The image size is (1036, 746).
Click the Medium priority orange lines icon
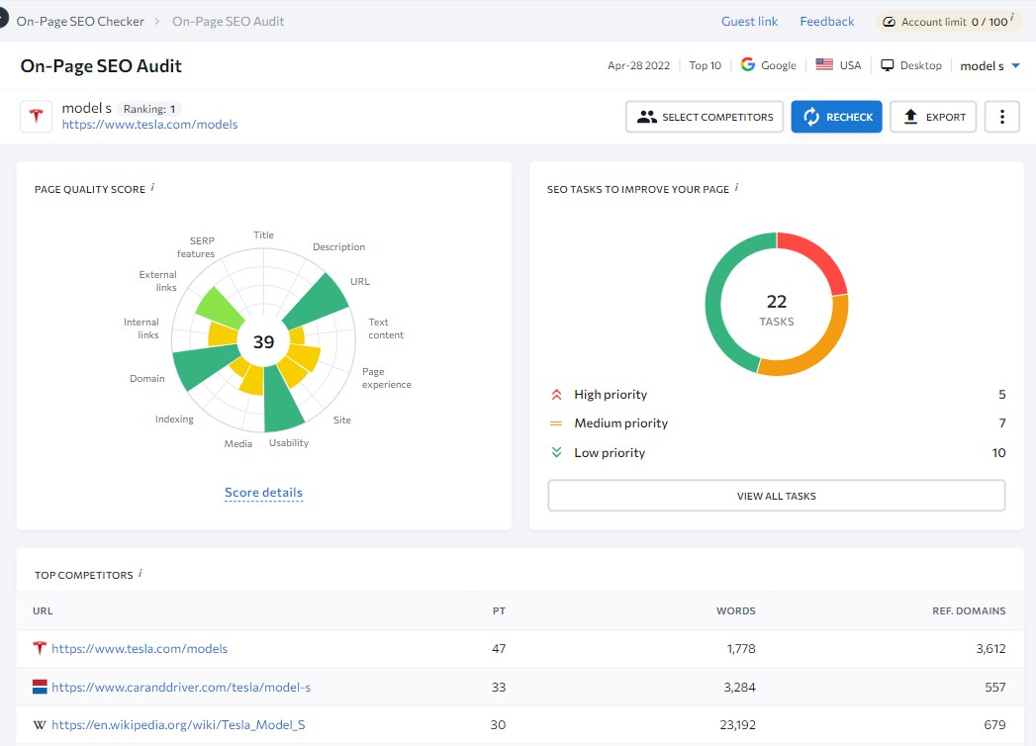point(556,423)
